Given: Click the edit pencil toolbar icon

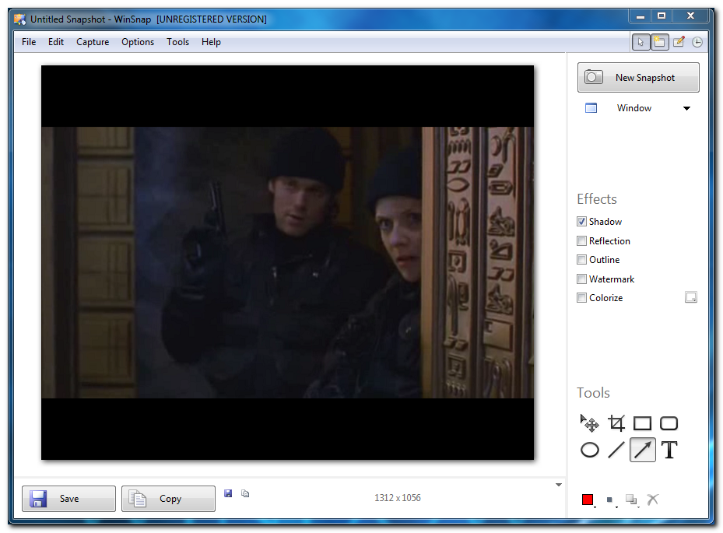Looking at the screenshot, I should [679, 42].
